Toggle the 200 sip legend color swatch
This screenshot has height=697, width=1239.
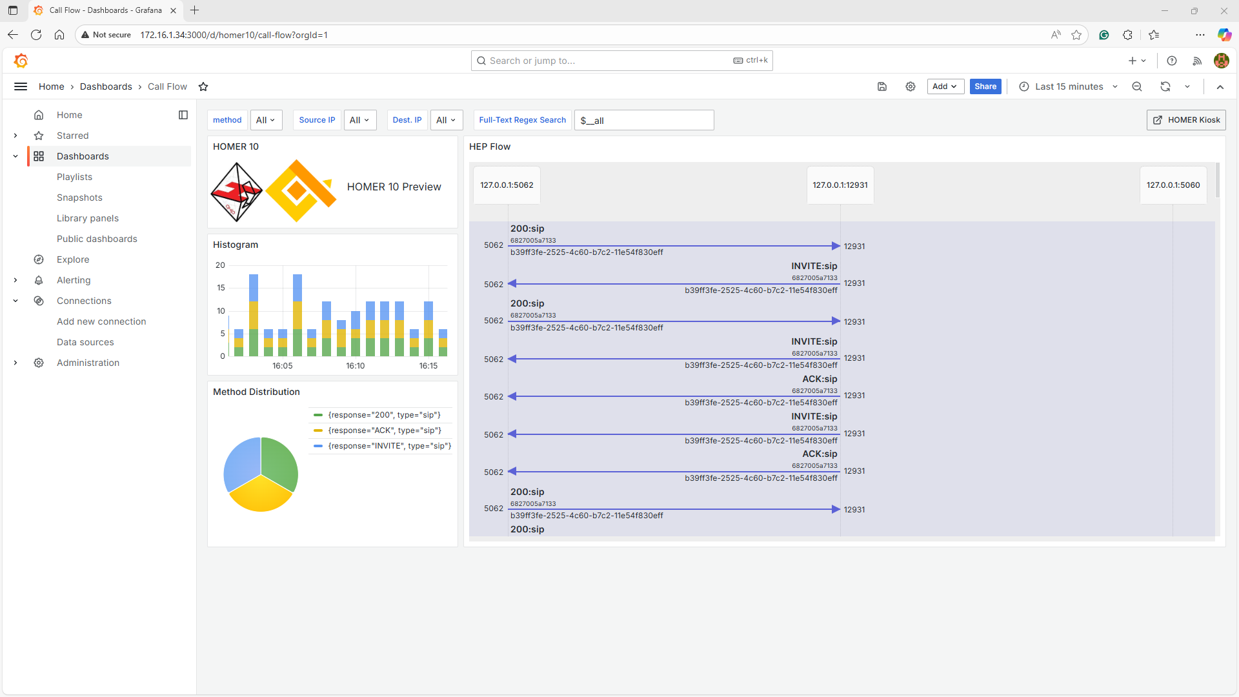[x=318, y=415]
